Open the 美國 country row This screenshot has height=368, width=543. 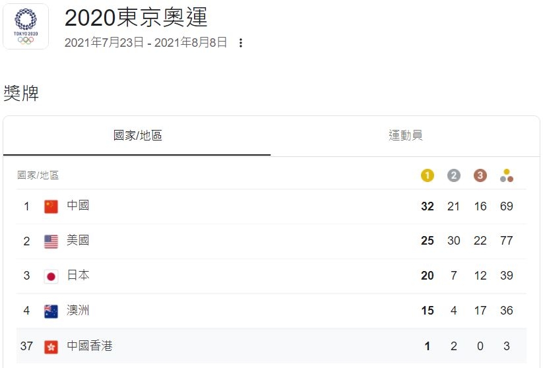click(271, 241)
